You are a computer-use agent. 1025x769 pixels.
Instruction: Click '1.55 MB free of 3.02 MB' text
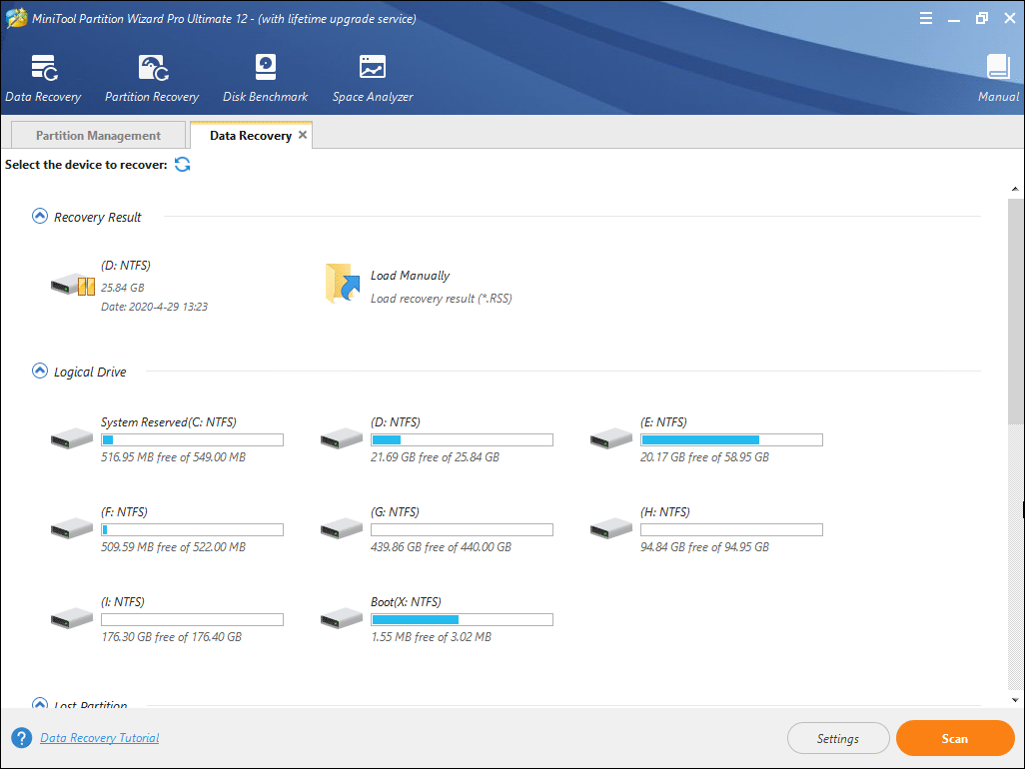(431, 637)
